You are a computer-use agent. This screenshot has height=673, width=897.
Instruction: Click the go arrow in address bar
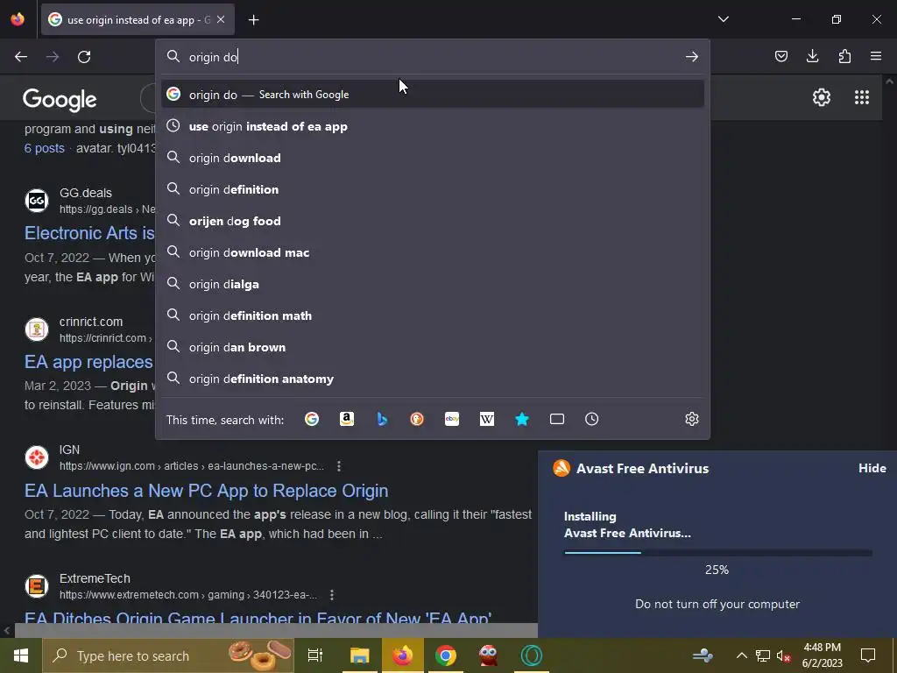692,57
